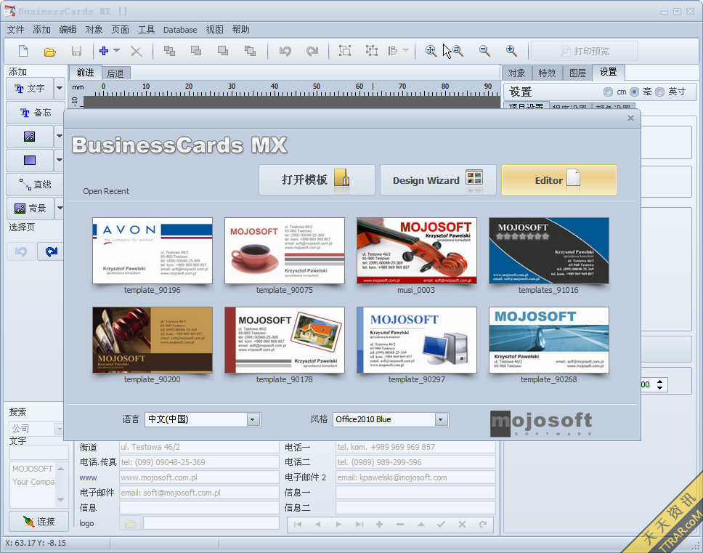
Task: Click the third arrange-order toolbar icon
Action: (x=223, y=51)
